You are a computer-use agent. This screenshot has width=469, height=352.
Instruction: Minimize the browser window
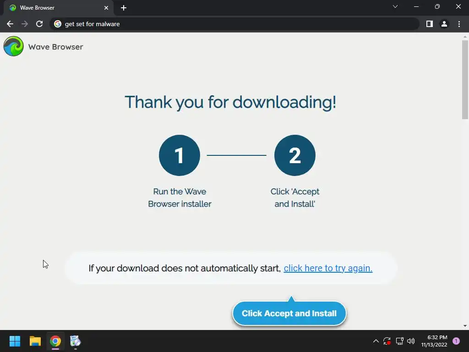(x=416, y=6)
